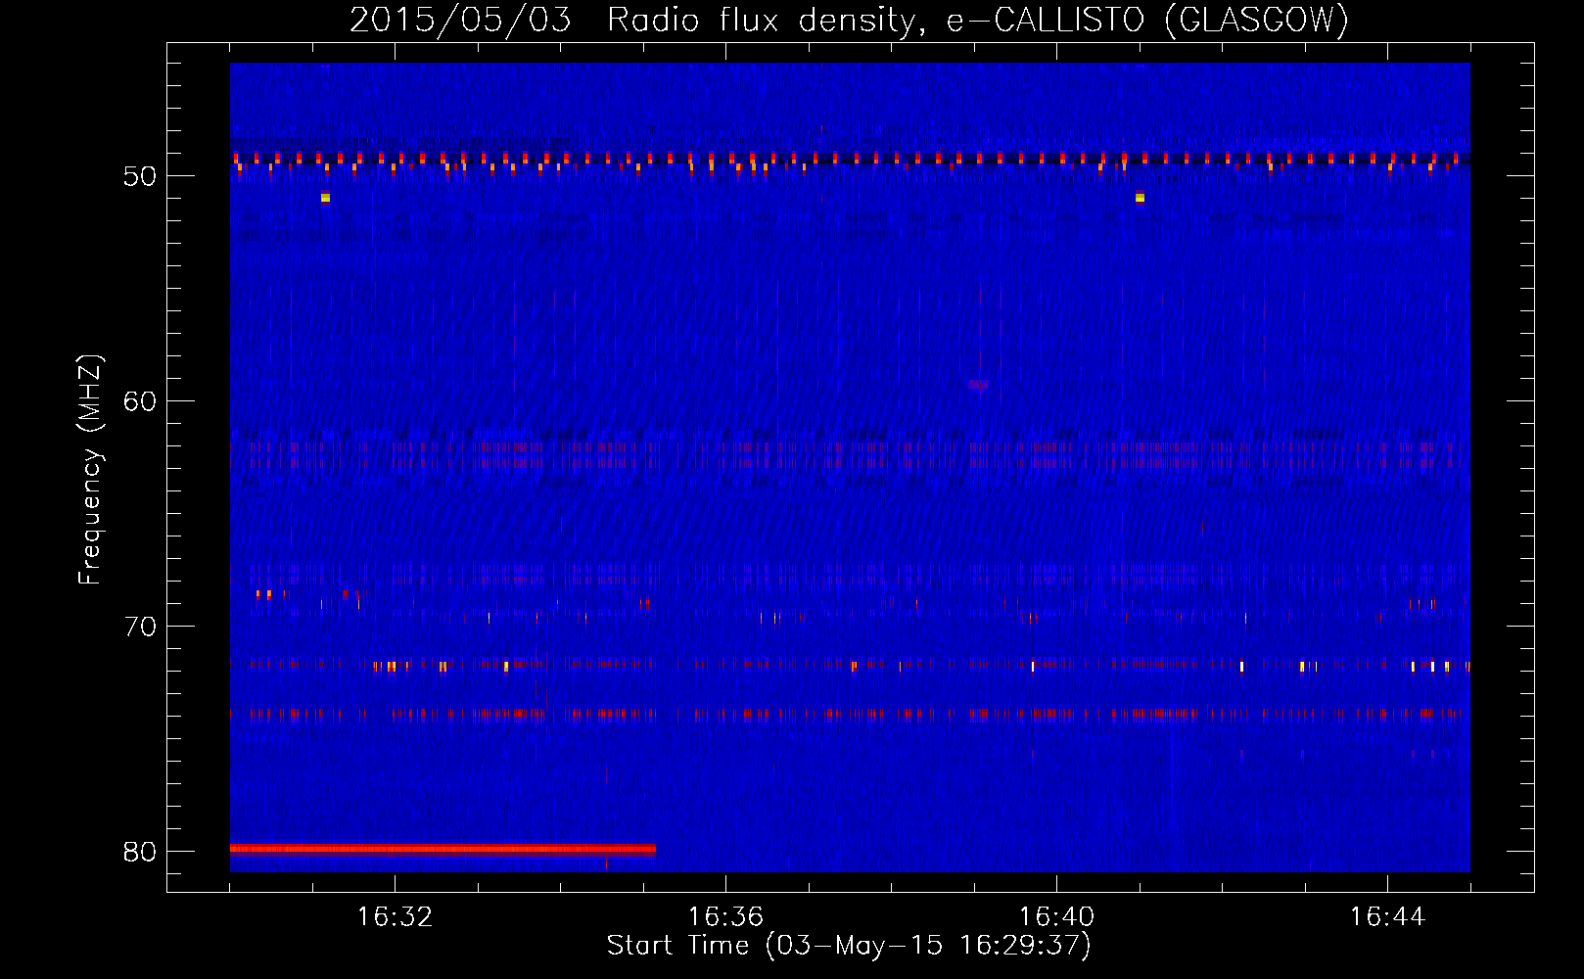Click the solid red band at 80 MHz
1584x979 pixels.
(443, 849)
